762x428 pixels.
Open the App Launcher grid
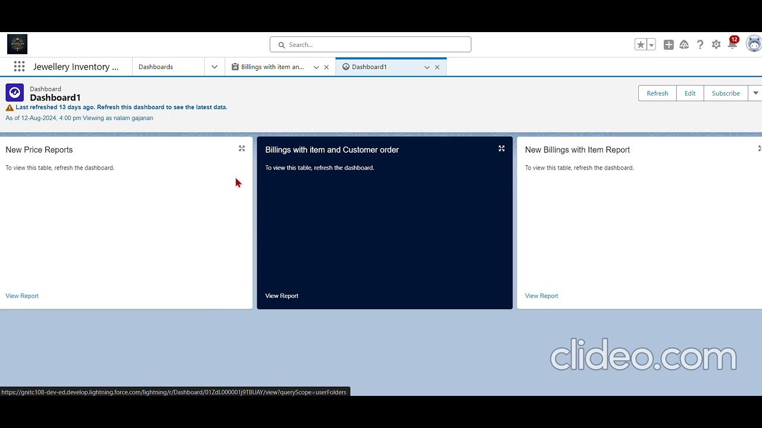point(19,67)
